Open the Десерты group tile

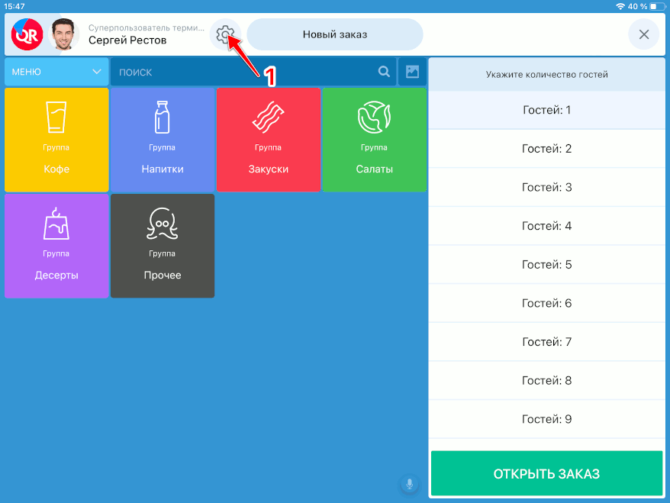[56, 246]
